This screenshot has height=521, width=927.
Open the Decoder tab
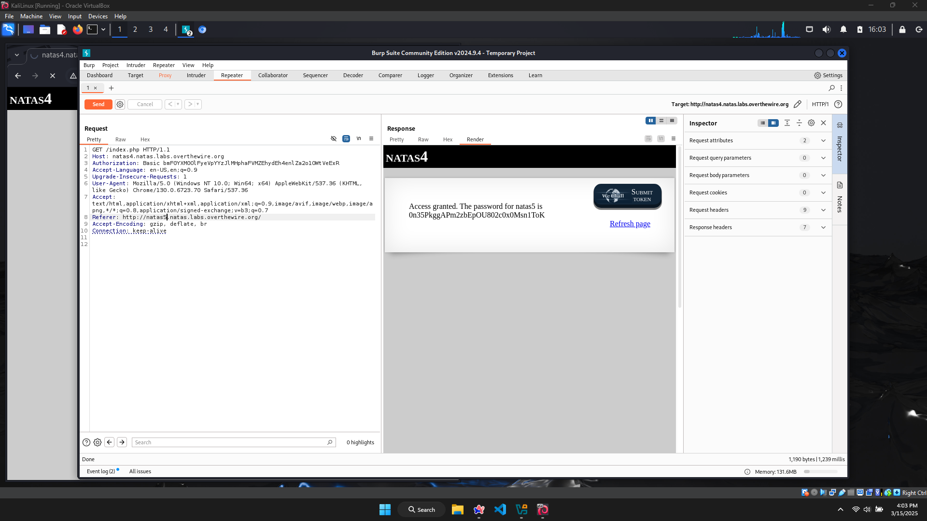353,75
